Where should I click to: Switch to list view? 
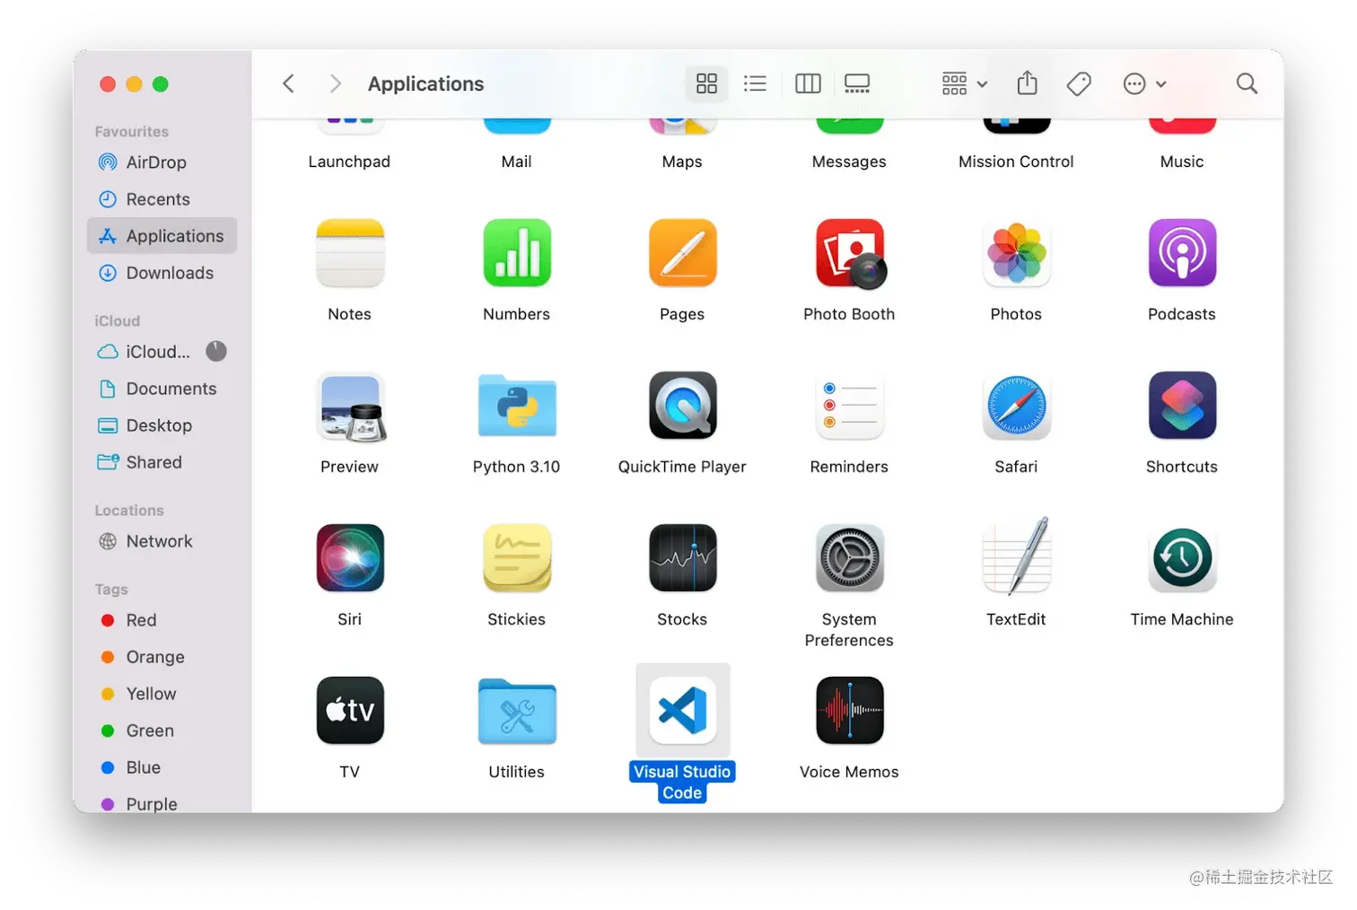tap(756, 83)
